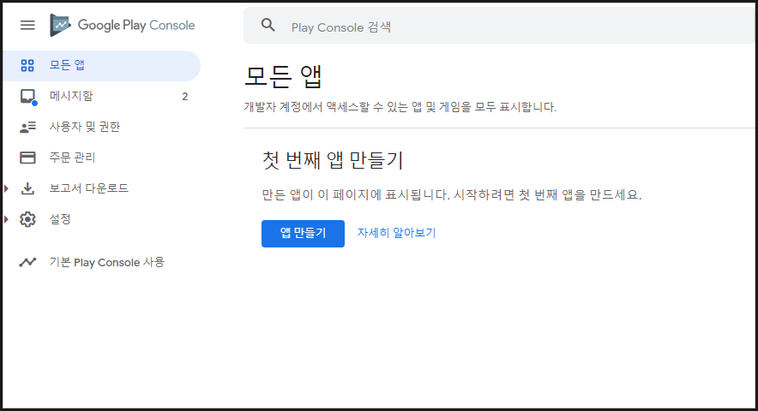Image resolution: width=758 pixels, height=411 pixels.
Task: Click the 사용자 및 권한 people icon
Action: pos(27,127)
